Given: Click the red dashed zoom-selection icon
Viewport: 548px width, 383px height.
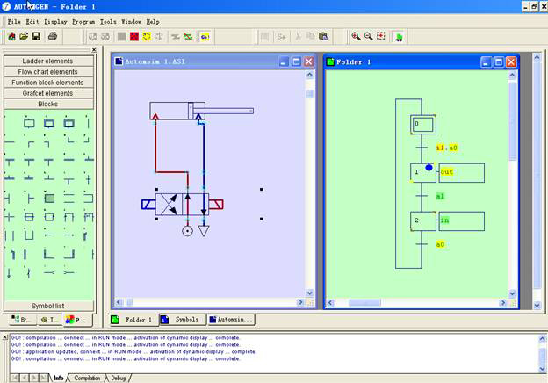Looking at the screenshot, I should [380, 36].
